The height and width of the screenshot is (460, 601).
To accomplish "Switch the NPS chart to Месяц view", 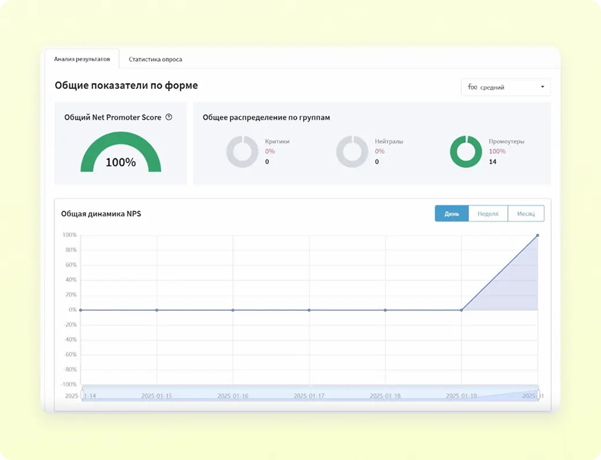I will pyautogui.click(x=526, y=214).
